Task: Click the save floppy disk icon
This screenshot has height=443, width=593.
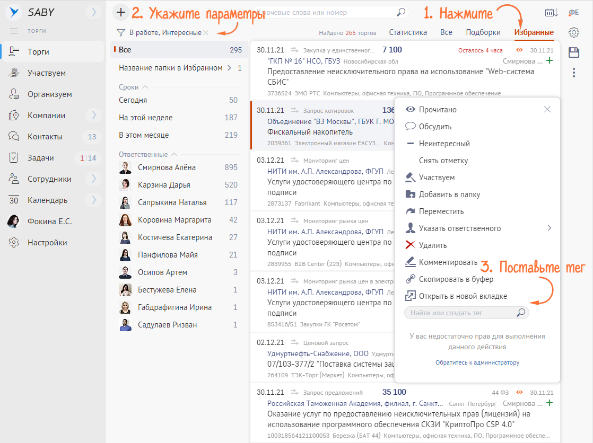Action: tap(573, 52)
